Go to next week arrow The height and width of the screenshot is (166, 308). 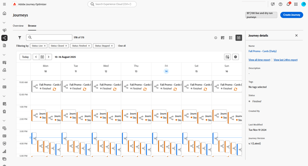tap(48, 57)
